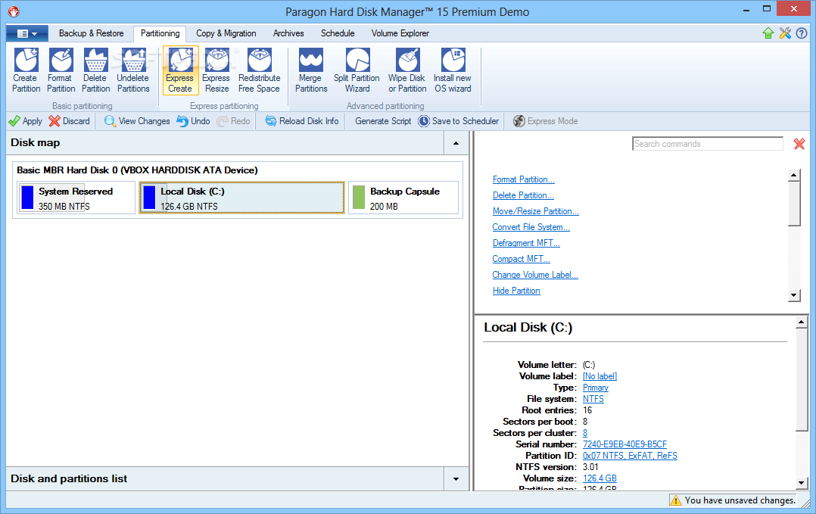The height and width of the screenshot is (514, 816).
Task: Click the Delete Partition... link
Action: [523, 195]
